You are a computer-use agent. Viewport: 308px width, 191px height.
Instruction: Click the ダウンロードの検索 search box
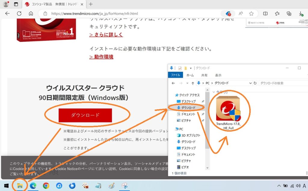click(283, 83)
